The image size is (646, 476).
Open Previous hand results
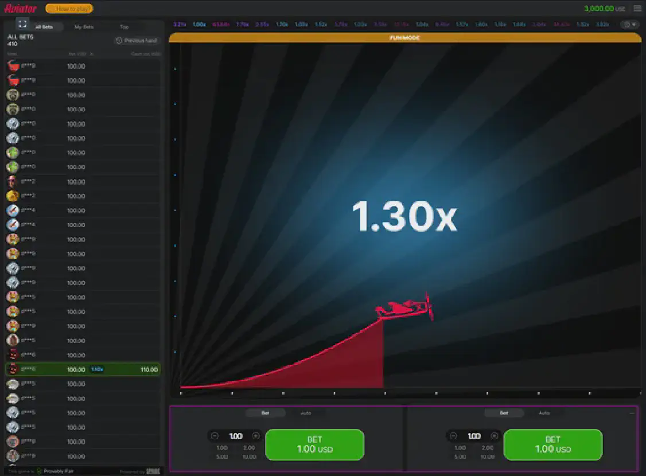tap(136, 41)
